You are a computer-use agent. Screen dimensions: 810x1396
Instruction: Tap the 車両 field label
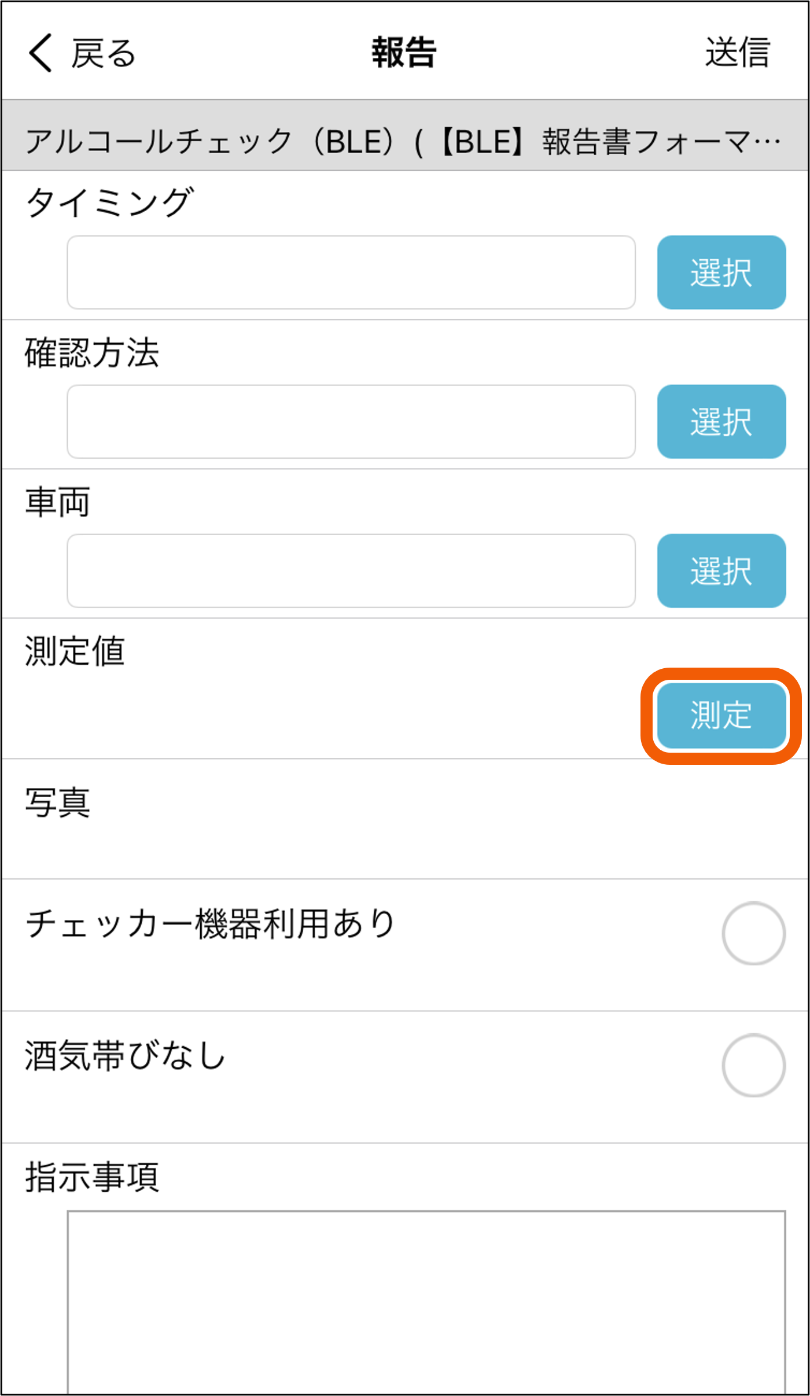point(58,502)
